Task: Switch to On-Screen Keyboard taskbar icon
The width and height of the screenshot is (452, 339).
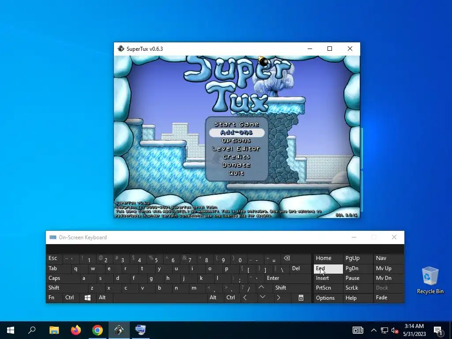Action: click(141, 330)
